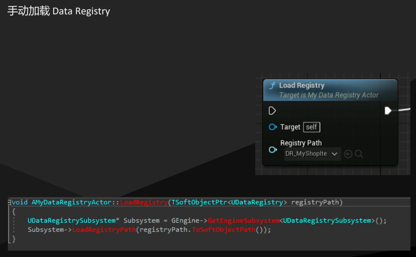Click the Registry Path pin label
This screenshot has height=257, width=416.
301,143
